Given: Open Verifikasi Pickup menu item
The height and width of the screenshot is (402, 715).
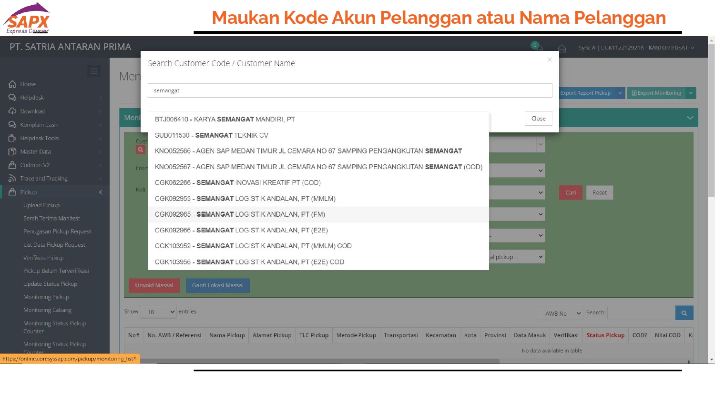Looking at the screenshot, I should tap(43, 258).
